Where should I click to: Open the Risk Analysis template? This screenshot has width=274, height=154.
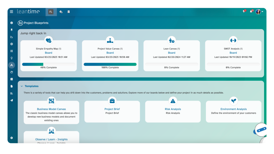[x=173, y=109]
